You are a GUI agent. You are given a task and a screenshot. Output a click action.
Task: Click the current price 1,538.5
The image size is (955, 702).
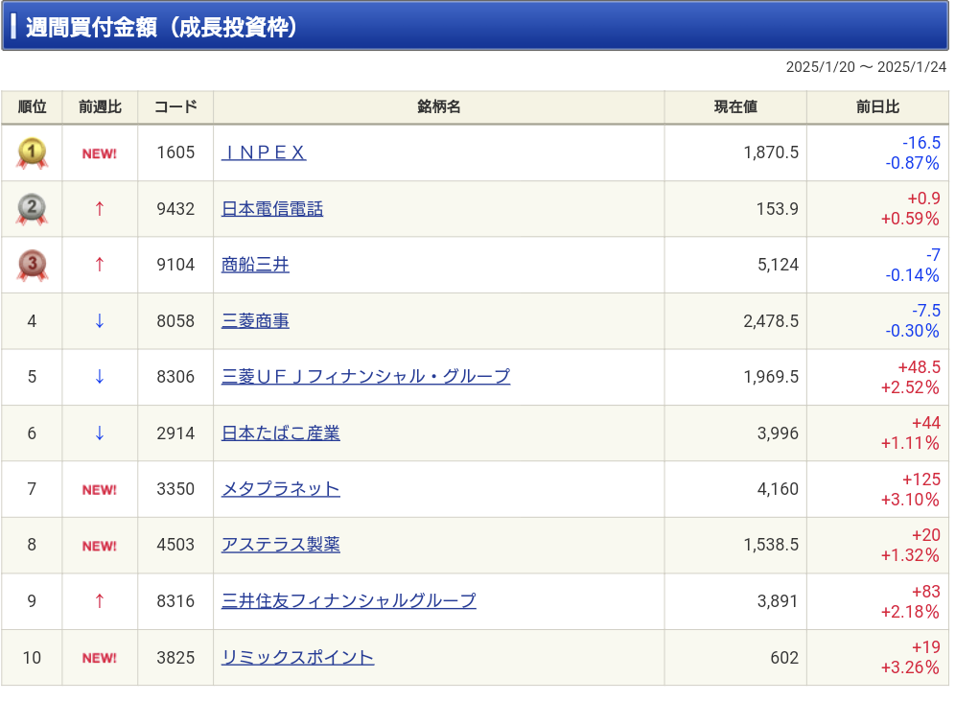[x=771, y=544]
